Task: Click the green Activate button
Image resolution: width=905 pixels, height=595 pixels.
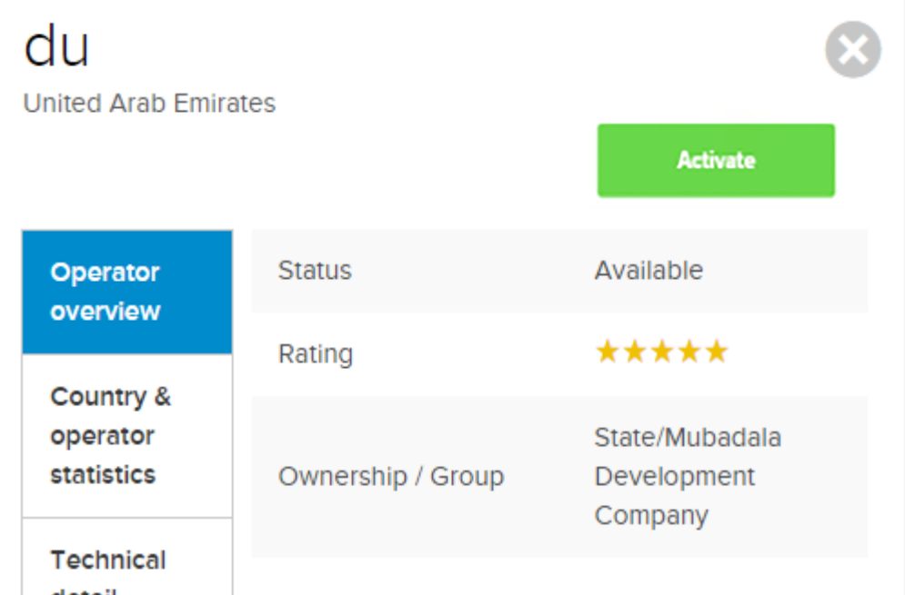Action: click(716, 161)
